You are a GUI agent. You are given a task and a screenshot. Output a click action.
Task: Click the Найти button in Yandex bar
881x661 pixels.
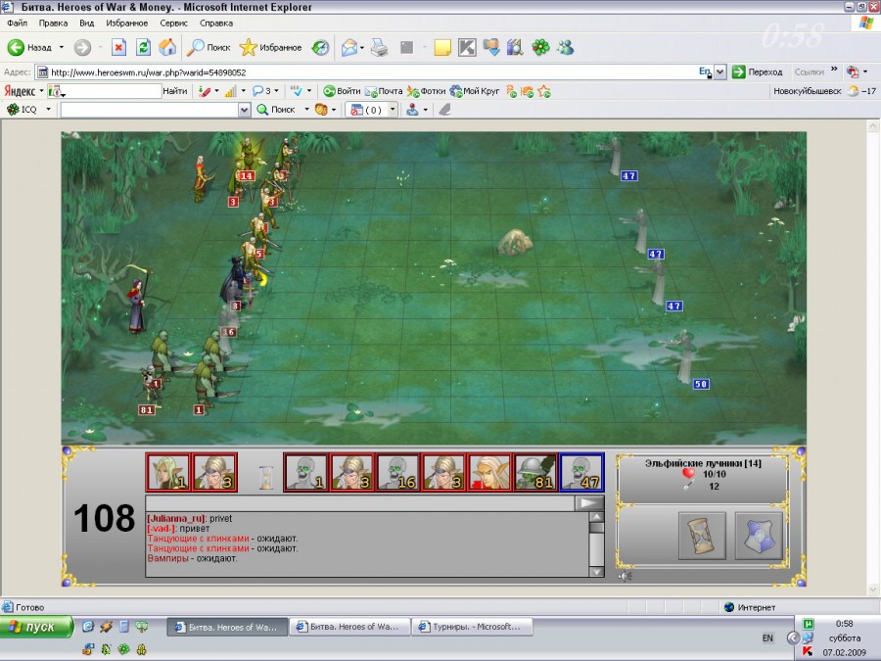click(x=175, y=91)
